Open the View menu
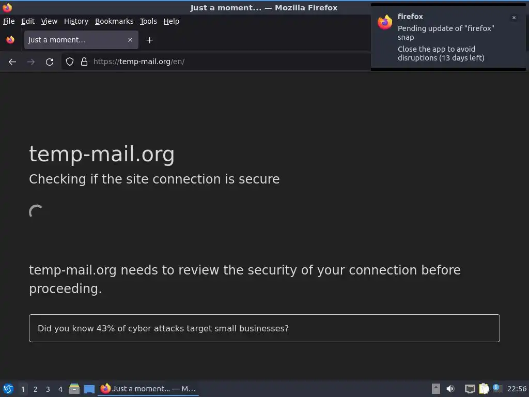The image size is (529, 397). tap(49, 21)
